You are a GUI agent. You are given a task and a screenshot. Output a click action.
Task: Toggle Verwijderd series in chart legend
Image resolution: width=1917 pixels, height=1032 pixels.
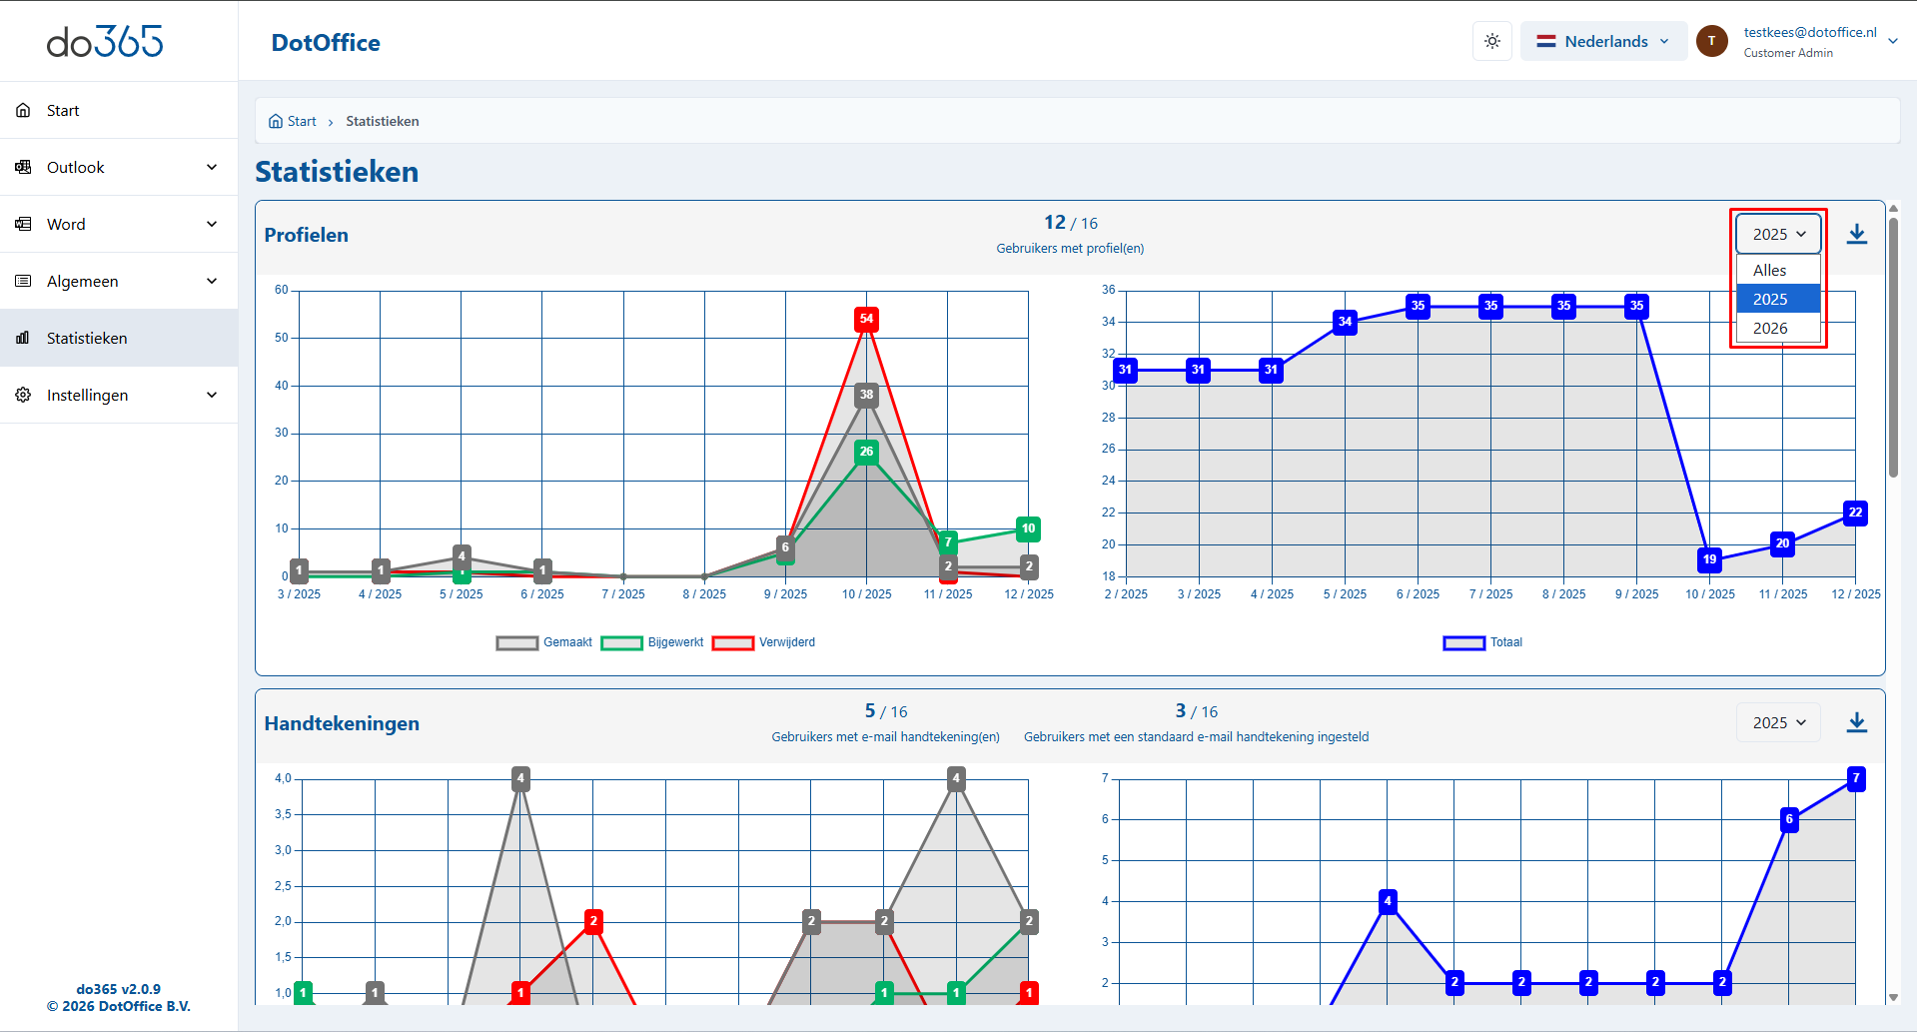point(732,642)
